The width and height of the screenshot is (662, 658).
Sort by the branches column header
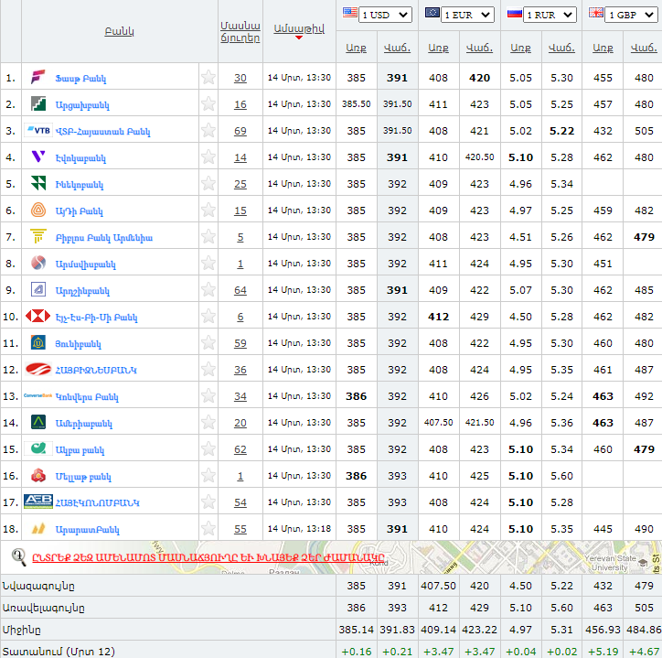tap(240, 32)
